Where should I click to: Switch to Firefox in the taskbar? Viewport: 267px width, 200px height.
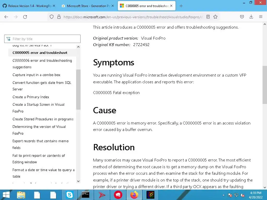pyautogui.click(x=134, y=195)
